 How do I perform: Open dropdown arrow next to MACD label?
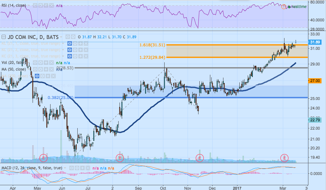[x=65, y=168]
